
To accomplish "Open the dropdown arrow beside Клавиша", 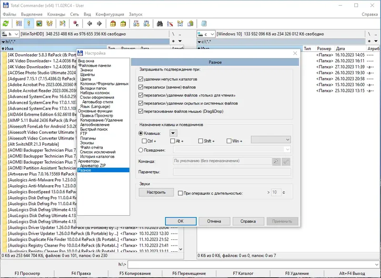I will tap(173, 133).
